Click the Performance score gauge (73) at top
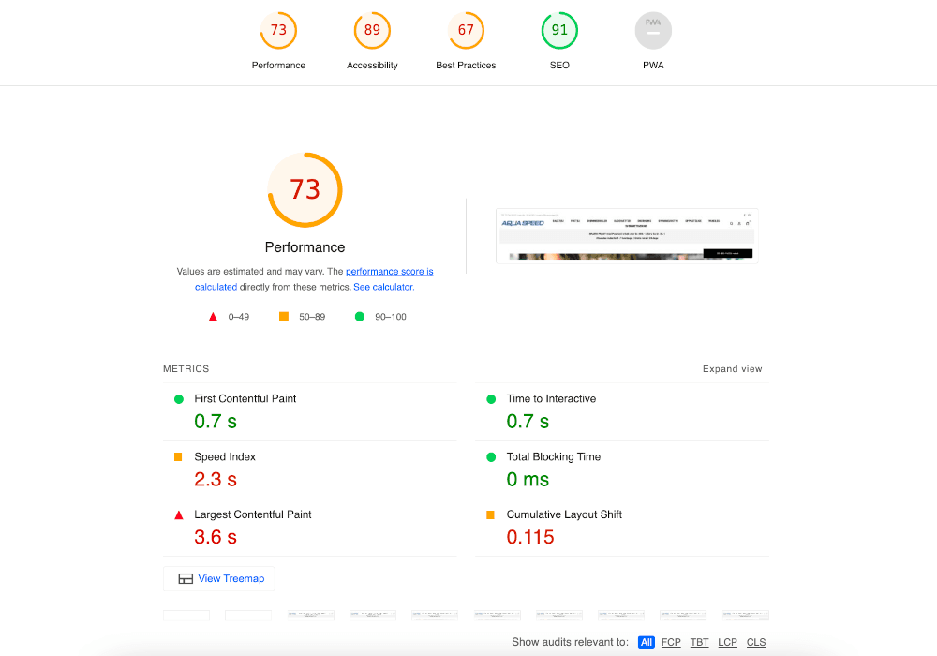Screen dimensions: 937x656 (278, 31)
